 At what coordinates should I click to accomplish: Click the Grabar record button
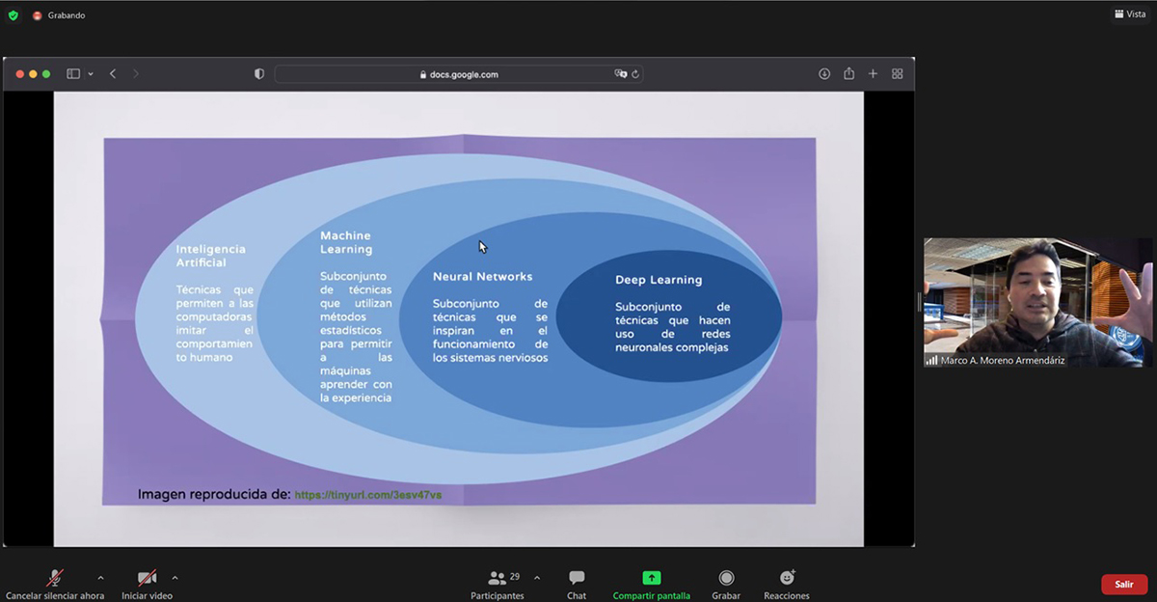pyautogui.click(x=726, y=585)
